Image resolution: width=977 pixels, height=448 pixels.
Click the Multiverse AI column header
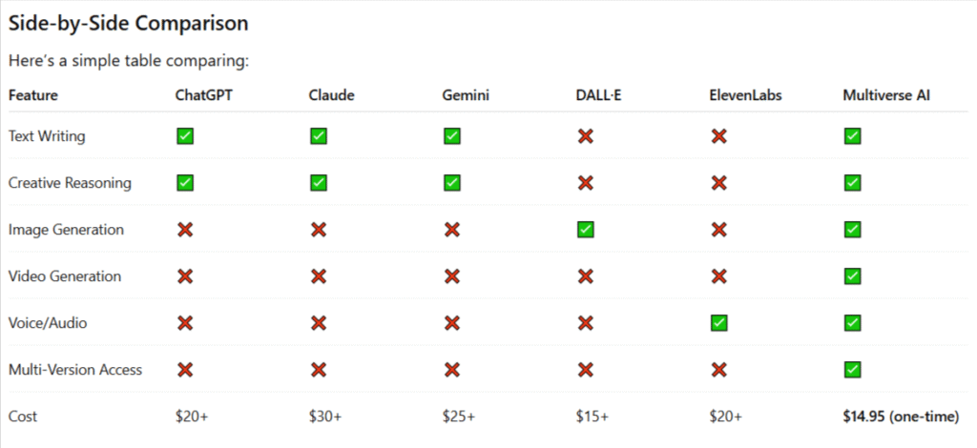pos(887,95)
